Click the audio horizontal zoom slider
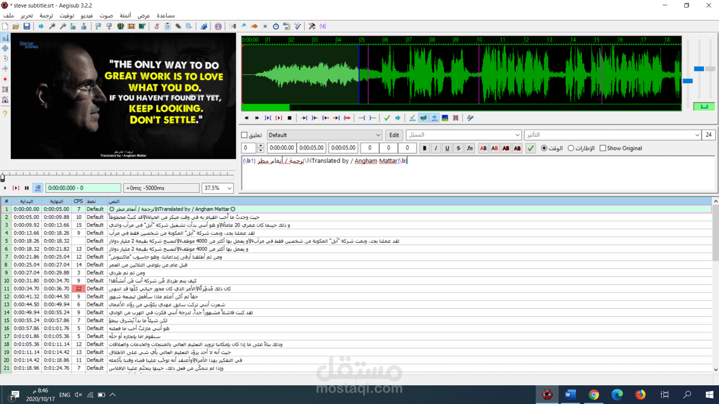Screen dimensions: 719x404 pyautogui.click(x=688, y=81)
